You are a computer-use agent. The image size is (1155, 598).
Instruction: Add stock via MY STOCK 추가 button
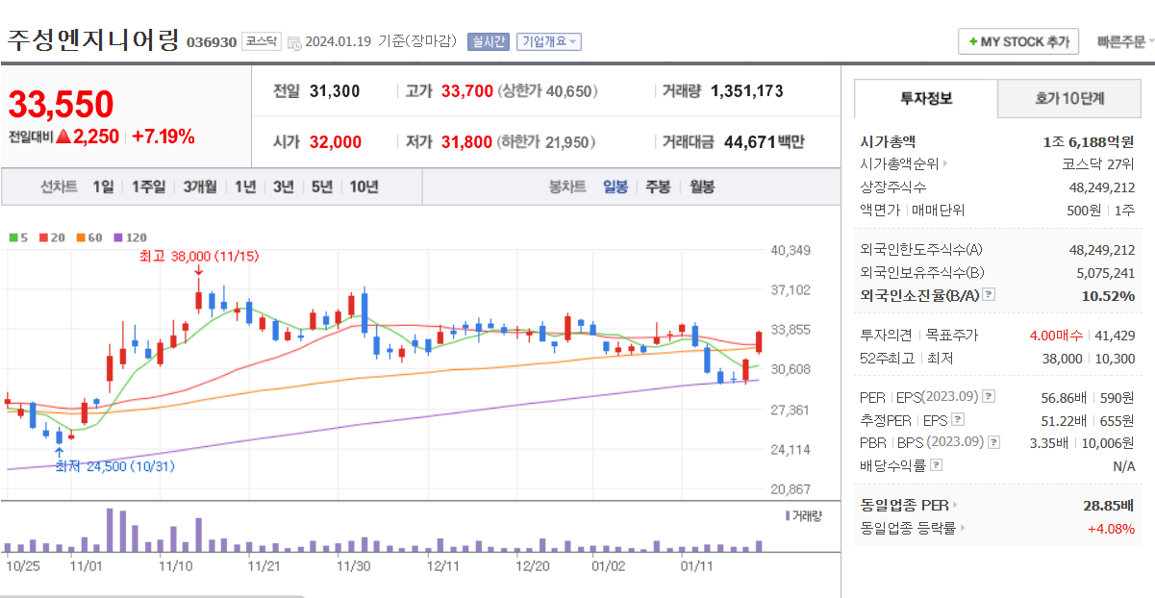click(1018, 42)
